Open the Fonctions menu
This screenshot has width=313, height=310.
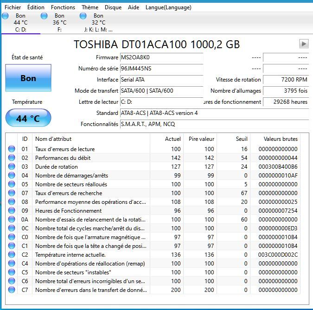(x=63, y=7)
